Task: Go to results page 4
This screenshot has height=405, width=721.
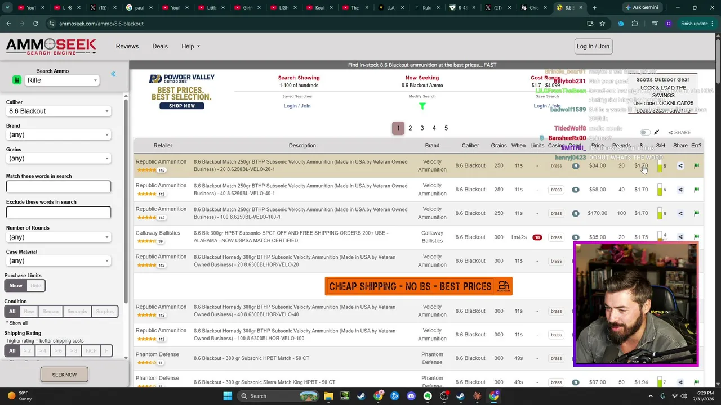Action: click(x=434, y=128)
